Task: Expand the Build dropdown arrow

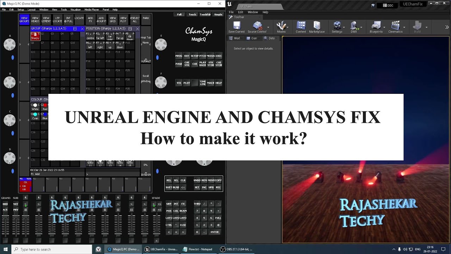Action: 426,27
